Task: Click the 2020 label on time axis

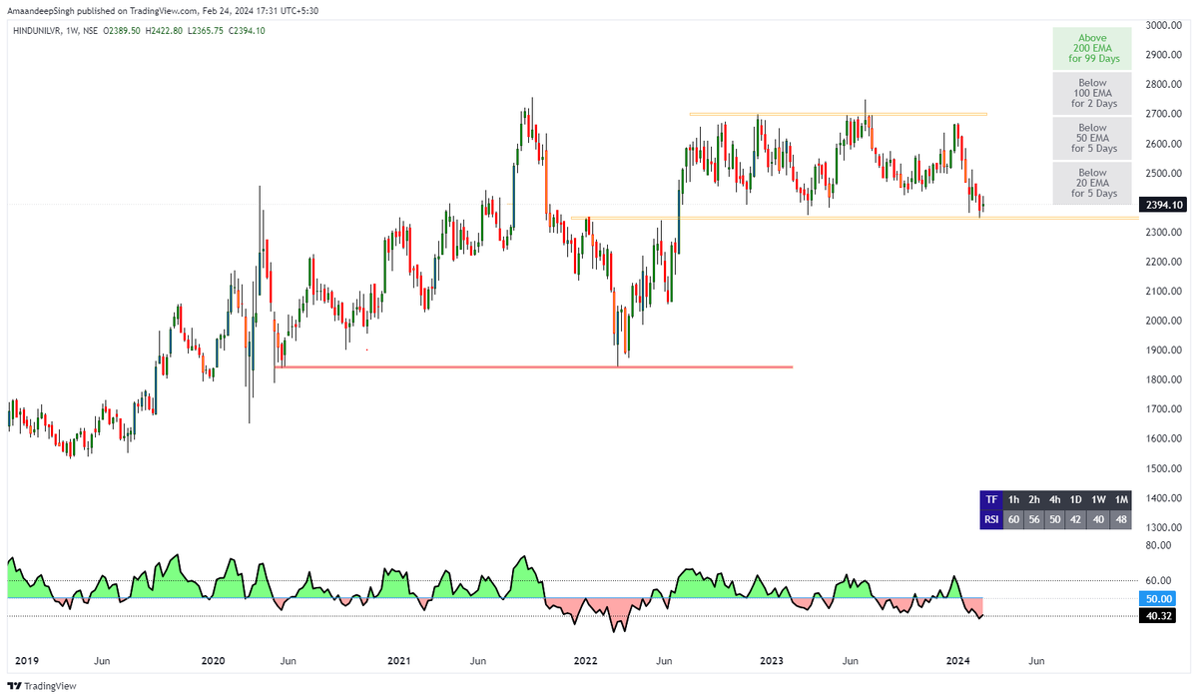Action: (213, 661)
